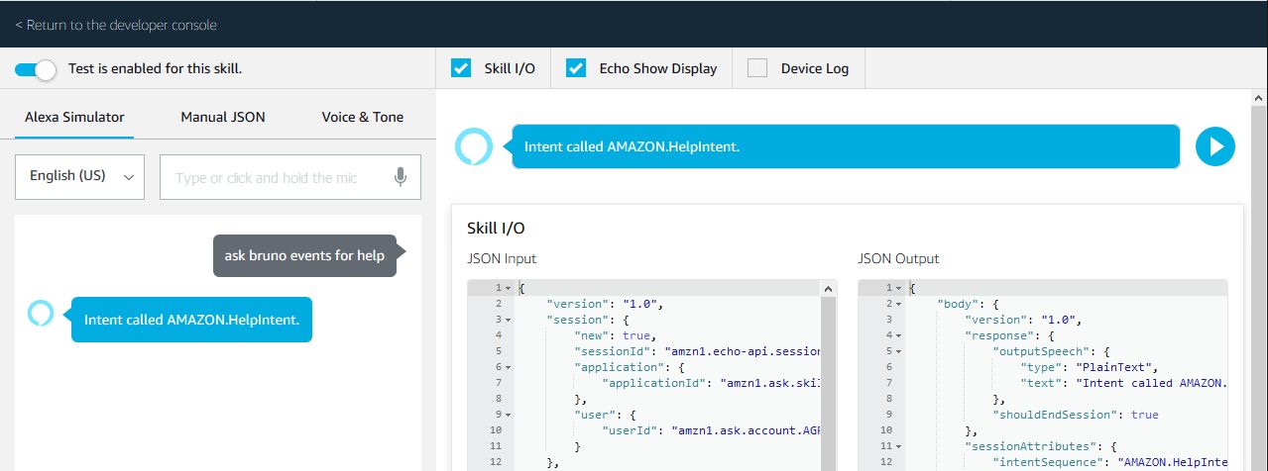Click the microphone icon in input field
This screenshot has height=471, width=1268.
[400, 177]
